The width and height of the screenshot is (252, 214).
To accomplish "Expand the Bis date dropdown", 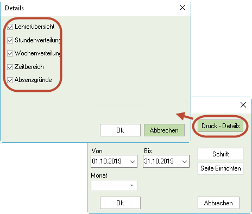I will [x=185, y=161].
